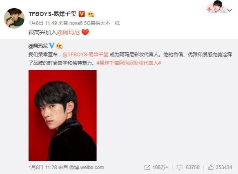Click the red heart emoji in post

(85, 32)
